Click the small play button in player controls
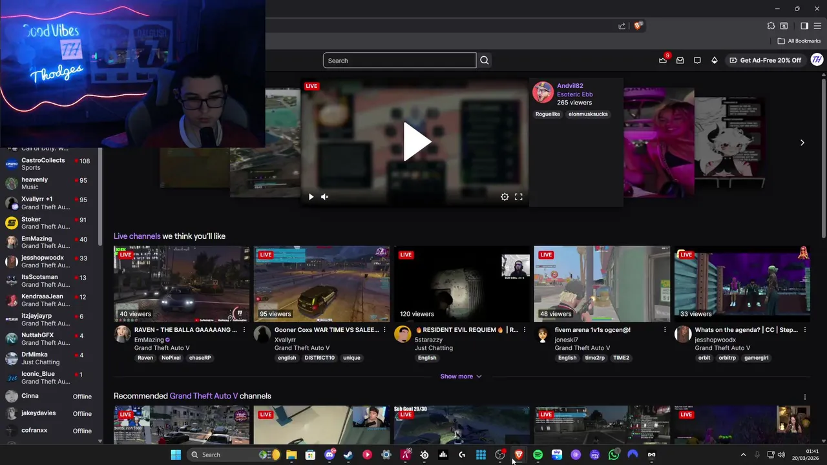This screenshot has height=465, width=827. 311,197
